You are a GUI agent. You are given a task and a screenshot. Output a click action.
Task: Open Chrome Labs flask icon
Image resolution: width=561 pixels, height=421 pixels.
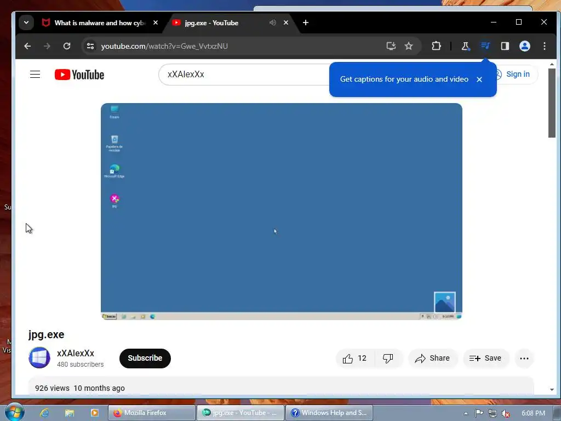[x=465, y=46]
